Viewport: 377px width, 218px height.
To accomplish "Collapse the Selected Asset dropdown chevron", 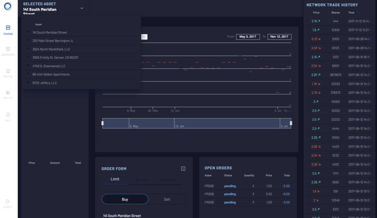I will click(x=82, y=8).
